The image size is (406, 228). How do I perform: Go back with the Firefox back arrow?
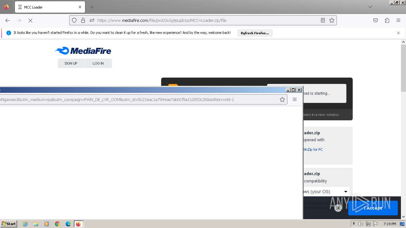[x=8, y=20]
